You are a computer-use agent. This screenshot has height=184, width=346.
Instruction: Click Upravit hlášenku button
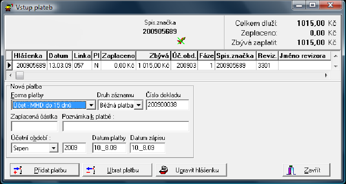(191, 170)
